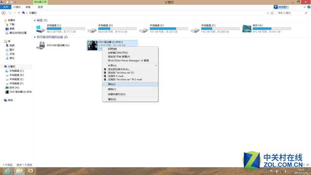The height and width of the screenshot is (175, 311).
Task: Select 本地磁盘 (F:) drive icon
Action: point(195,30)
